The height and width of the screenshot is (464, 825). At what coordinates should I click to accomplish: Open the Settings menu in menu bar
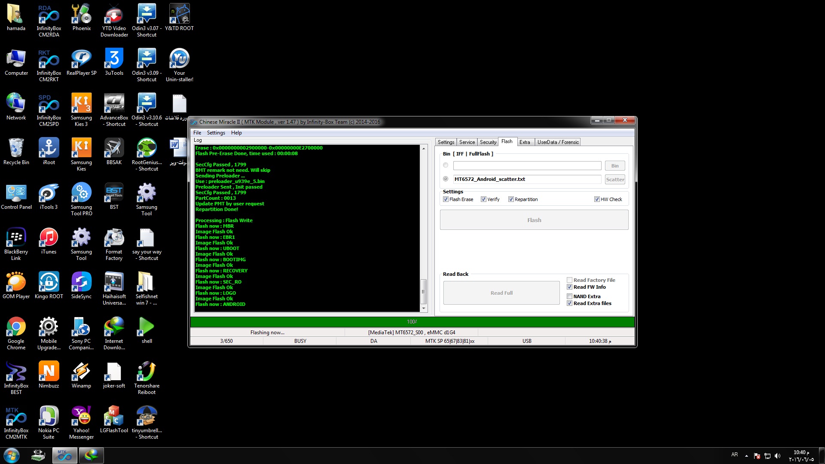pyautogui.click(x=216, y=133)
